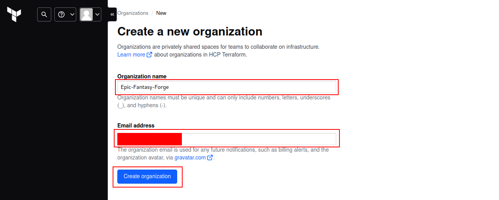
Task: Open the Learn more link
Action: [131, 55]
